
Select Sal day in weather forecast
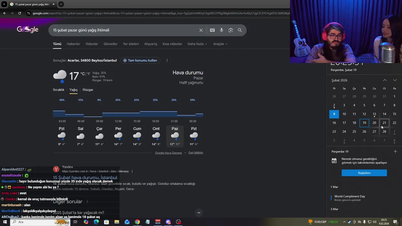(x=80, y=136)
